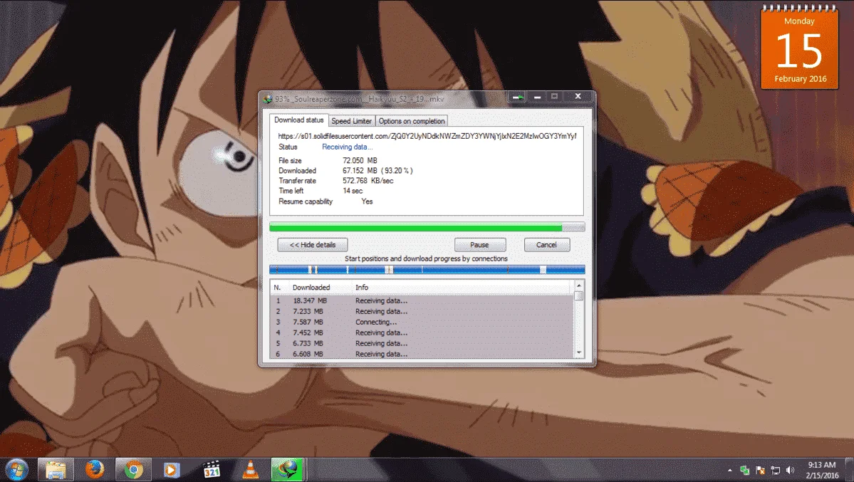Select connection row 6 with 6.608 MB
854x482 pixels.
[422, 354]
